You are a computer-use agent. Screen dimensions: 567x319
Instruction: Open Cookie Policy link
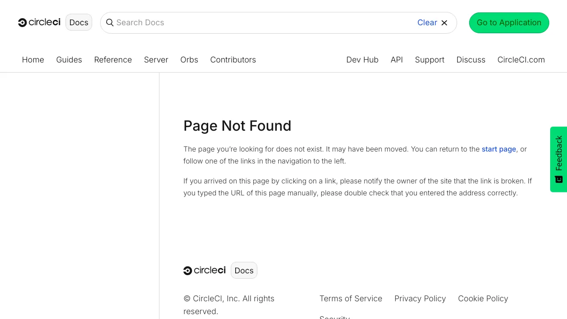click(x=483, y=299)
